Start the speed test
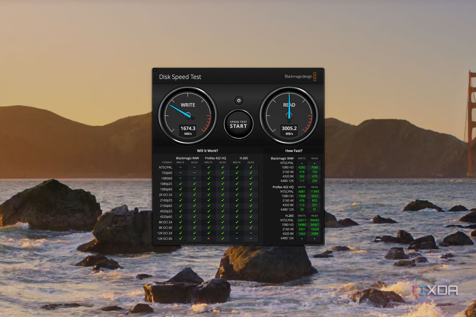476x317 pixels. (x=239, y=124)
